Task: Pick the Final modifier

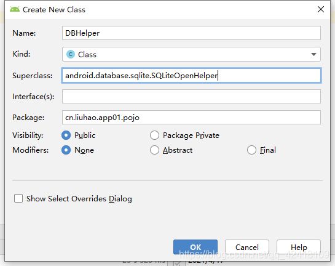Action: [x=251, y=150]
